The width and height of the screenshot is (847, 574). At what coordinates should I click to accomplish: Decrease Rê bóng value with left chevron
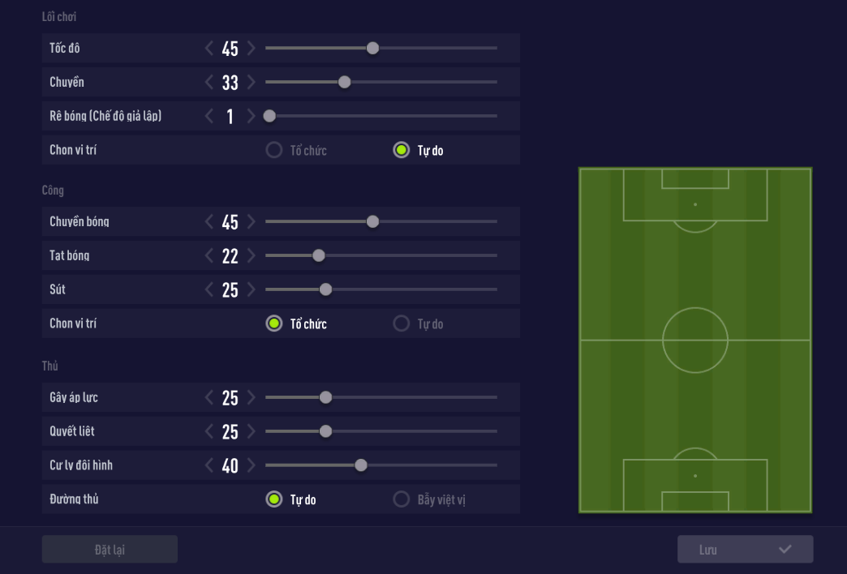[209, 117]
